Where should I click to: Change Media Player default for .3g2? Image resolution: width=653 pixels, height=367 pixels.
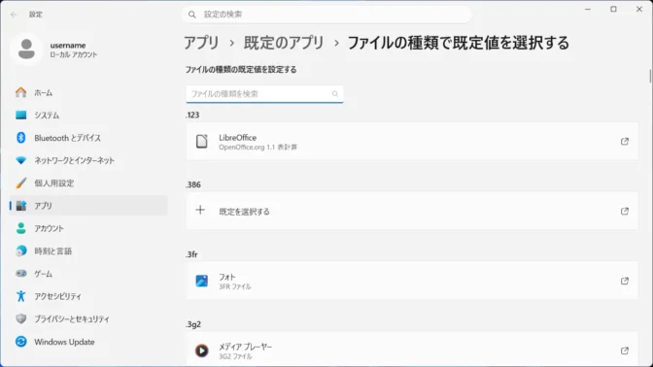[412, 350]
